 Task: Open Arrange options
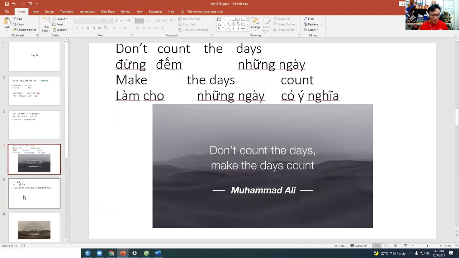point(255,23)
